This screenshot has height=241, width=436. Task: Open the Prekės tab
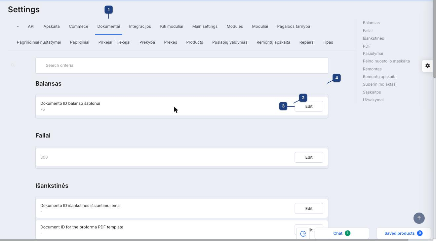[x=171, y=42]
